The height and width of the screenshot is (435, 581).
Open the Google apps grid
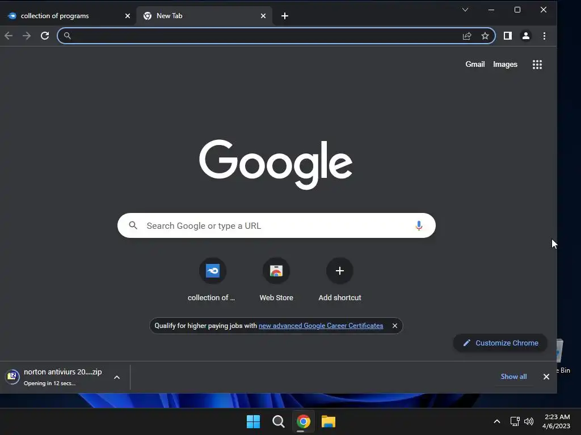click(x=537, y=65)
